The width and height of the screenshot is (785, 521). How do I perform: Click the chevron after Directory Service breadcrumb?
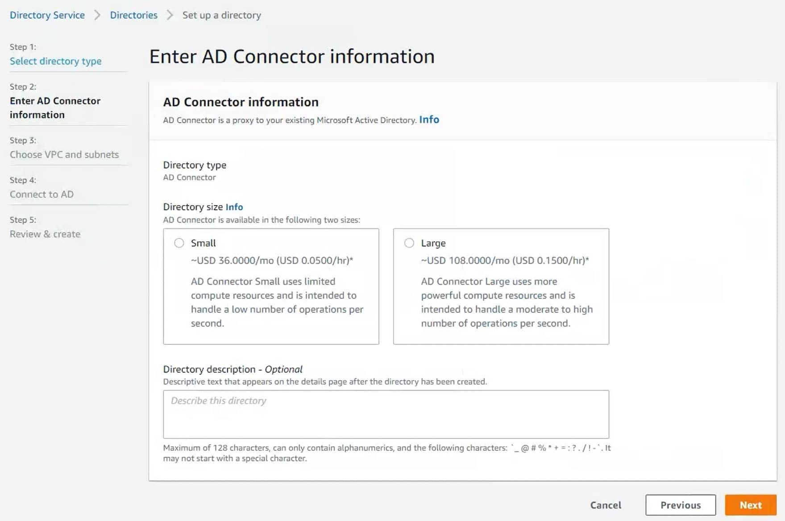(97, 15)
